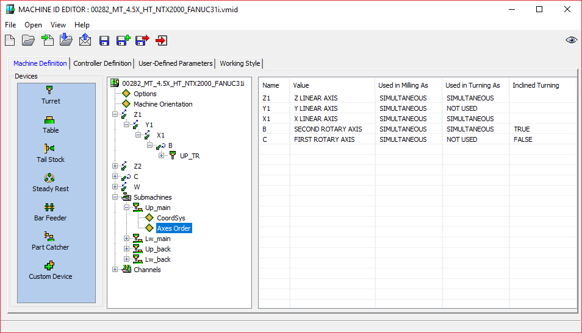Open the File menu
Screen dimensions: 582x333
pyautogui.click(x=10, y=25)
